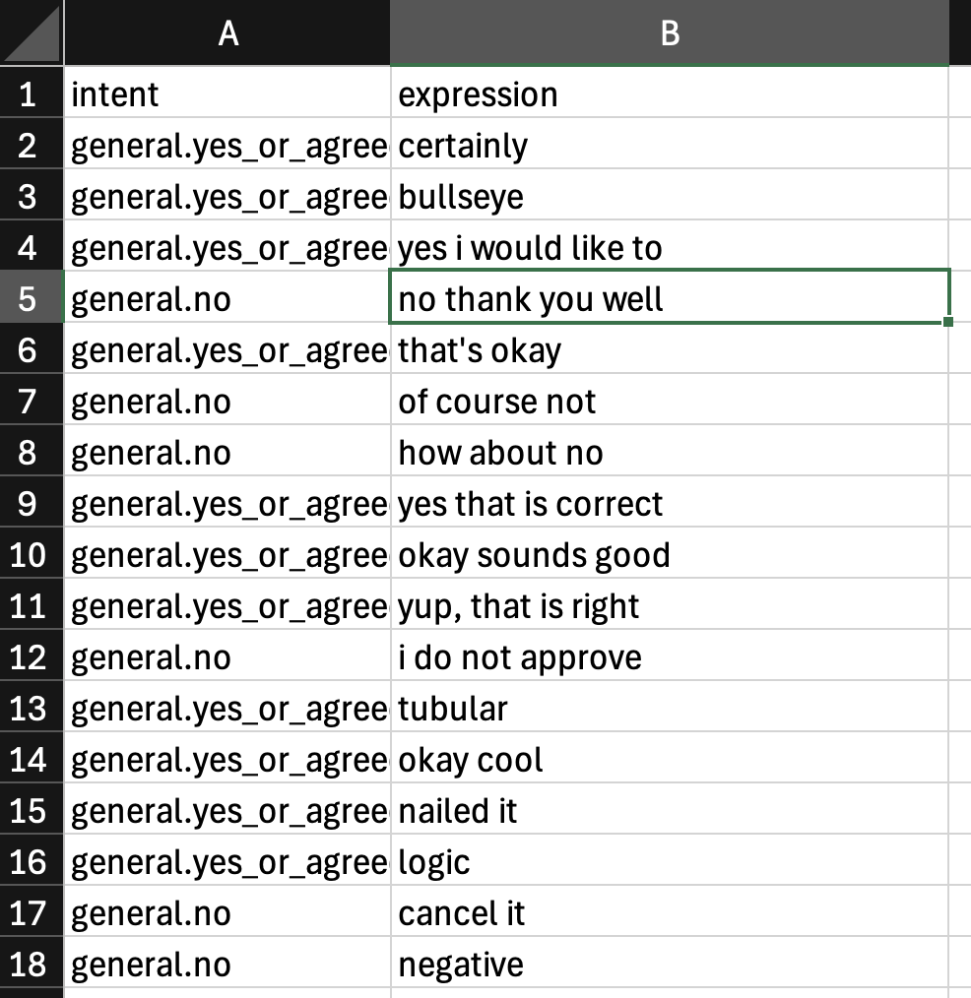The height and width of the screenshot is (998, 971).
Task: Click the "tubular" cell
Action: pos(669,709)
